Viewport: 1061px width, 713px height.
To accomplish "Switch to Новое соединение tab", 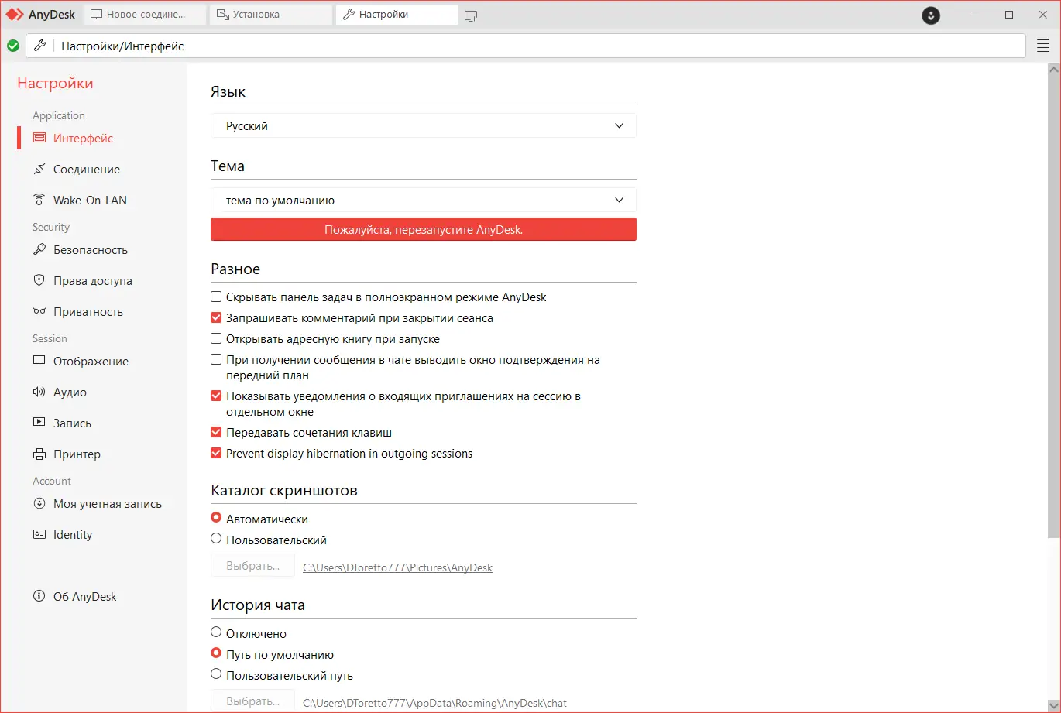I will tap(145, 15).
